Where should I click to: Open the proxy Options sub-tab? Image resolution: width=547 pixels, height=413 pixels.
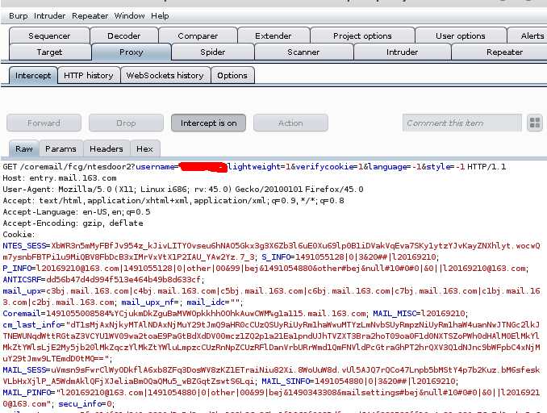[232, 75]
